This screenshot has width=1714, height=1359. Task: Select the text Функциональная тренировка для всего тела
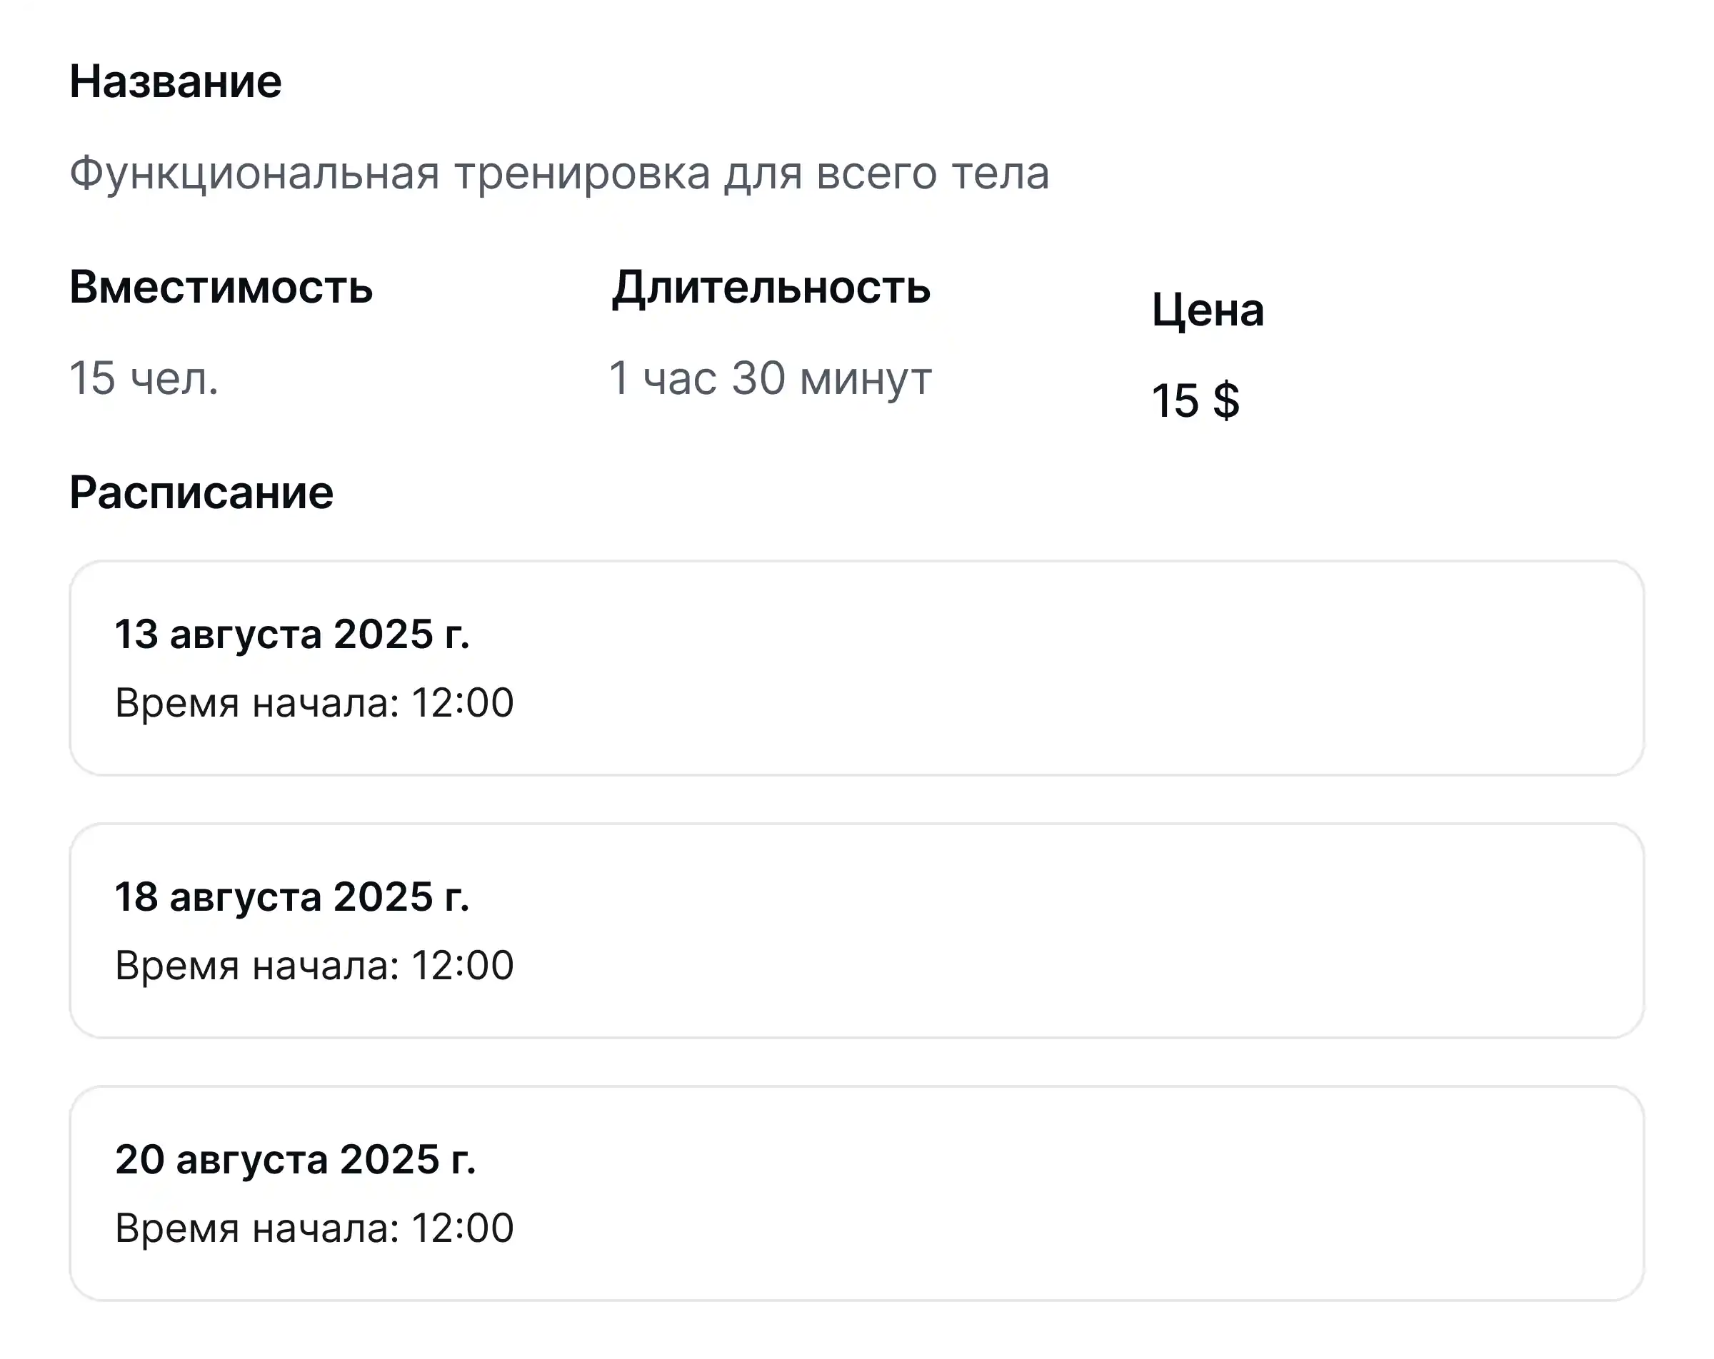[x=560, y=173]
